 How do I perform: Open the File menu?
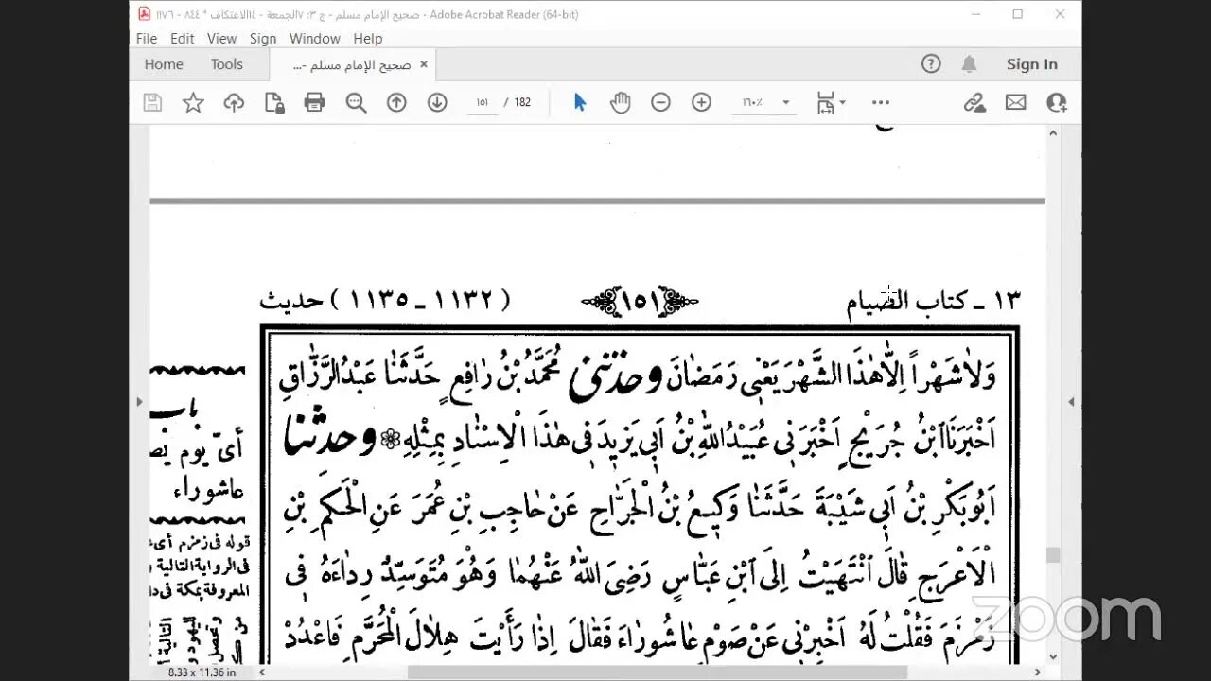(147, 39)
